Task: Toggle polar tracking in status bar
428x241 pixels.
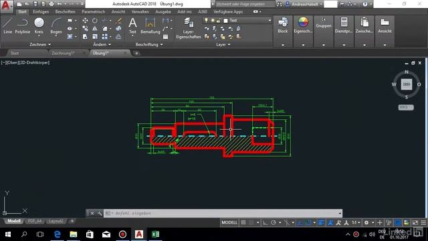Action: coord(274,223)
